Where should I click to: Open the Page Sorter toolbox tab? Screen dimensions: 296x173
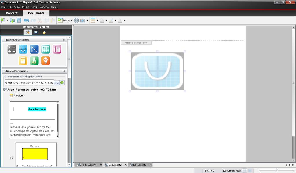[x=36, y=32]
